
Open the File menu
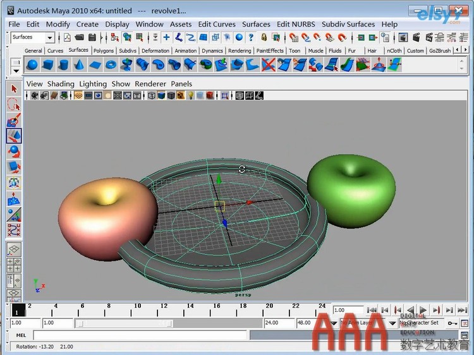point(14,24)
